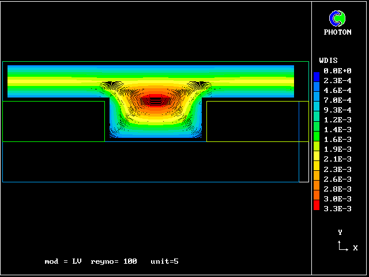Select yellow swatch between 1.9E-3 and 2.1E-3
This screenshot has width=369, height=277.
tap(317, 155)
